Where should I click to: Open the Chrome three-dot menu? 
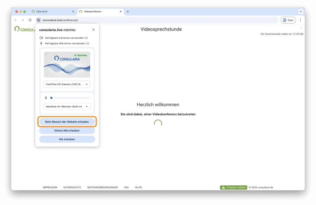pyautogui.click(x=300, y=20)
